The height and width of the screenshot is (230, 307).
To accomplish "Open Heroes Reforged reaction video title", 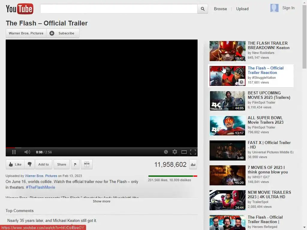I will (x=265, y=220).
